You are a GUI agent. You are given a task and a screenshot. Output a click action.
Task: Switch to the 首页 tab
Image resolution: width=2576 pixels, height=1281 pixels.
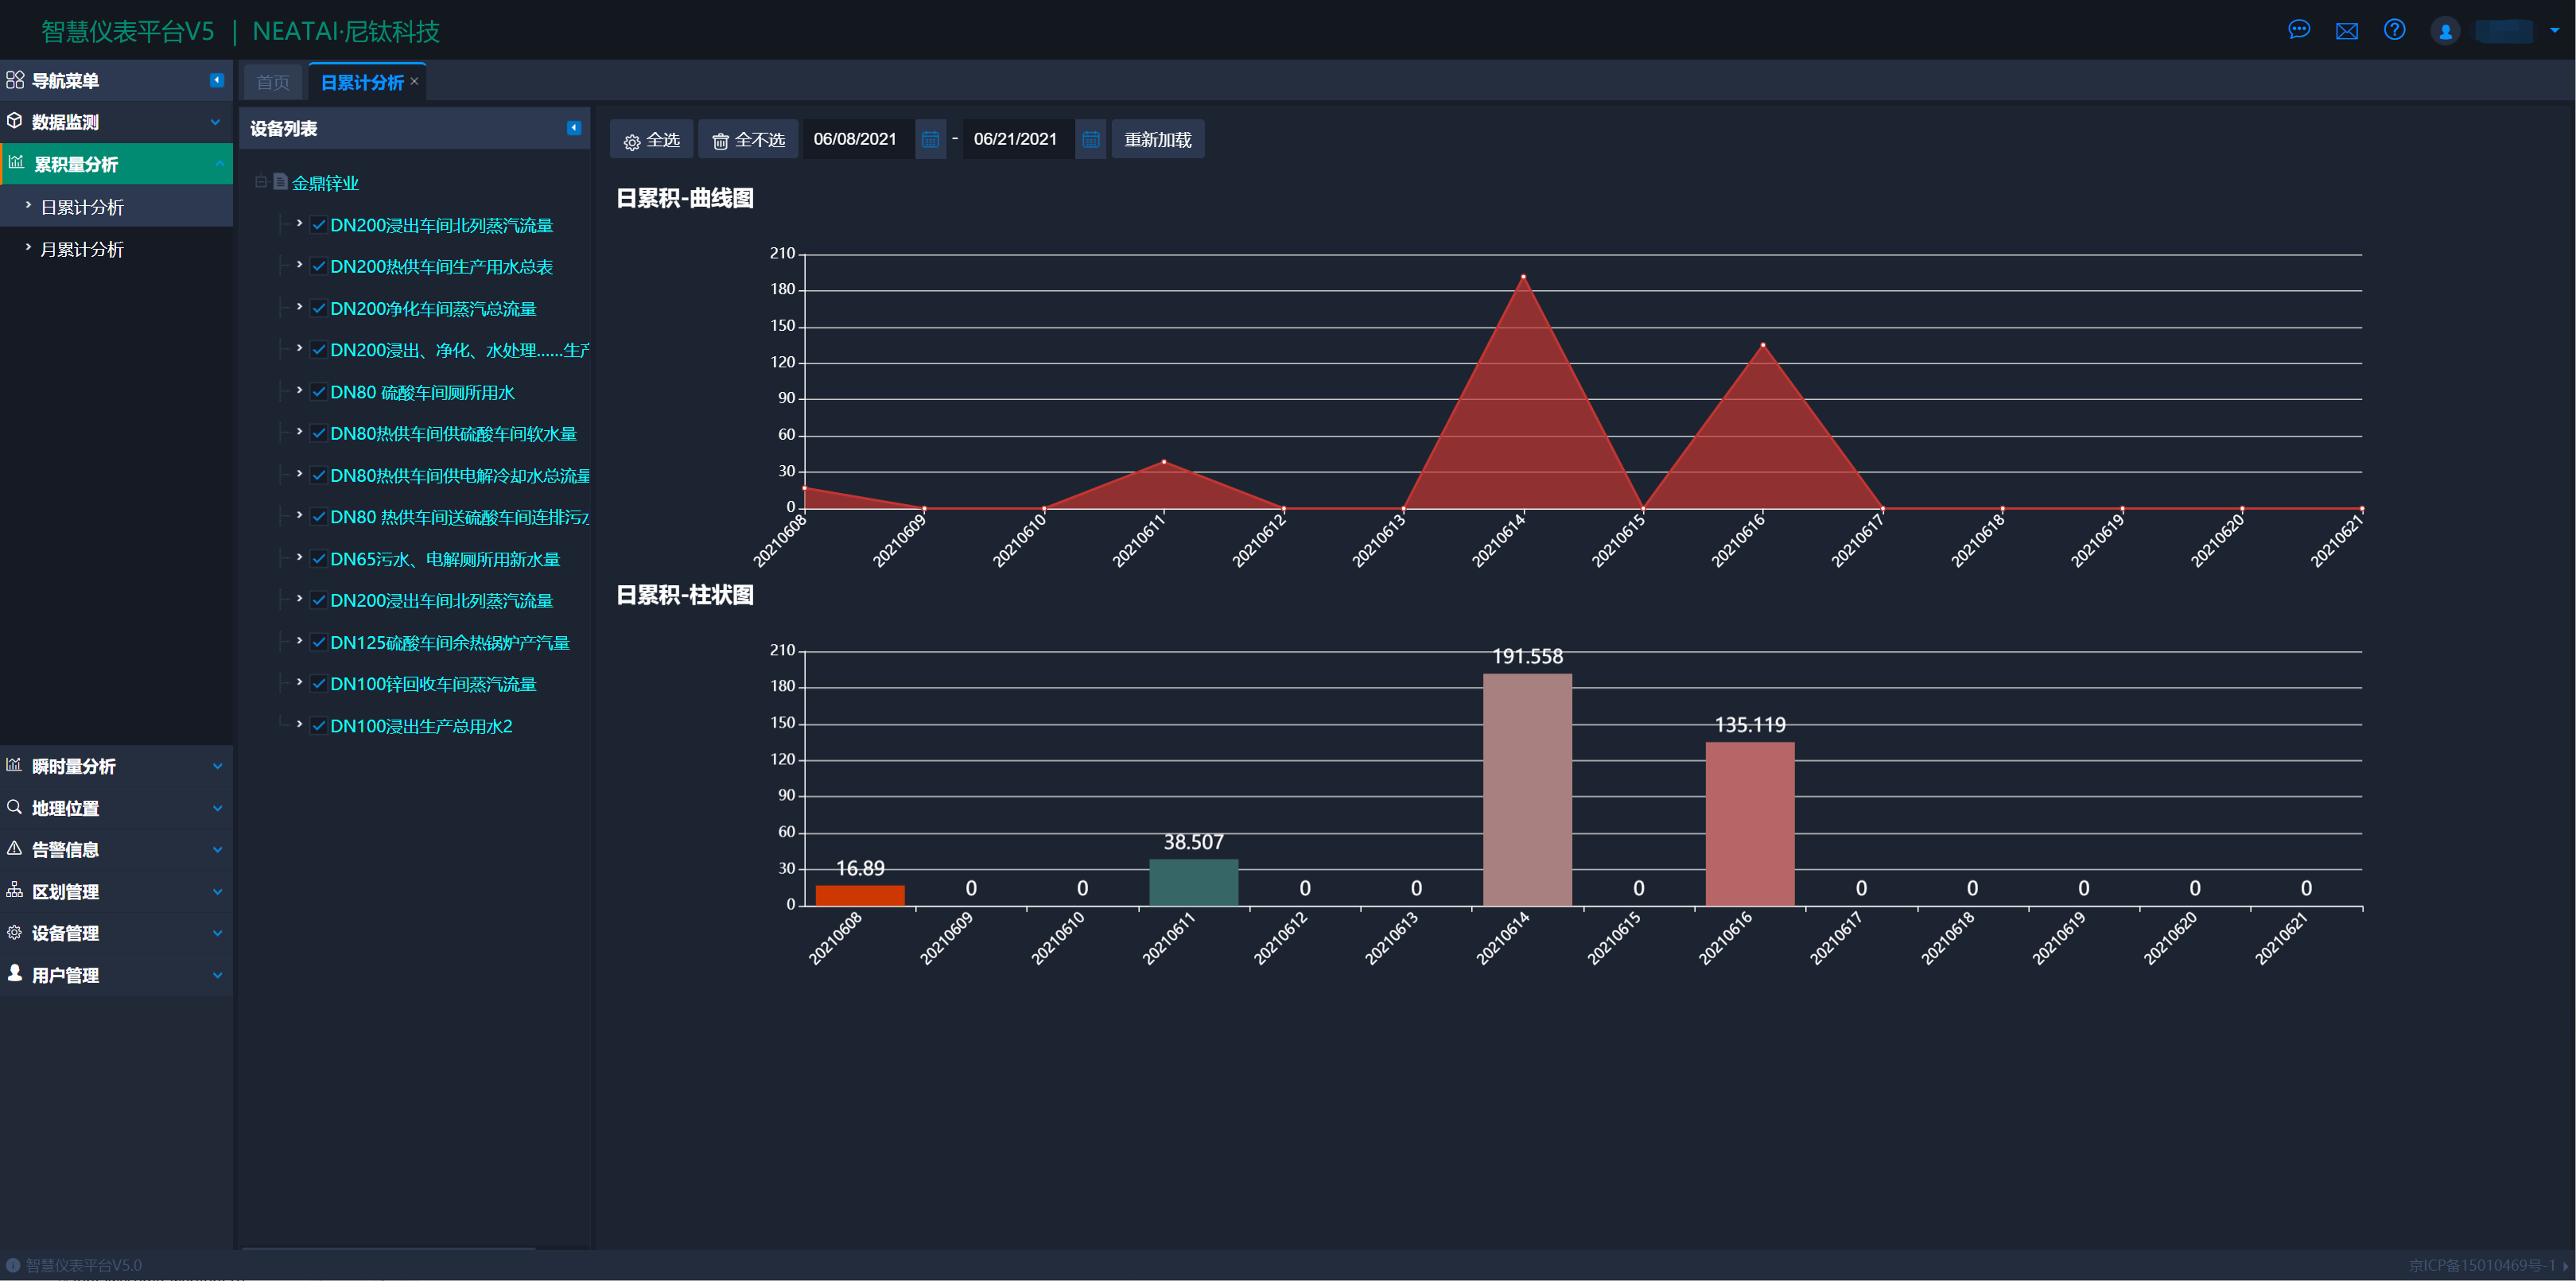pos(273,82)
